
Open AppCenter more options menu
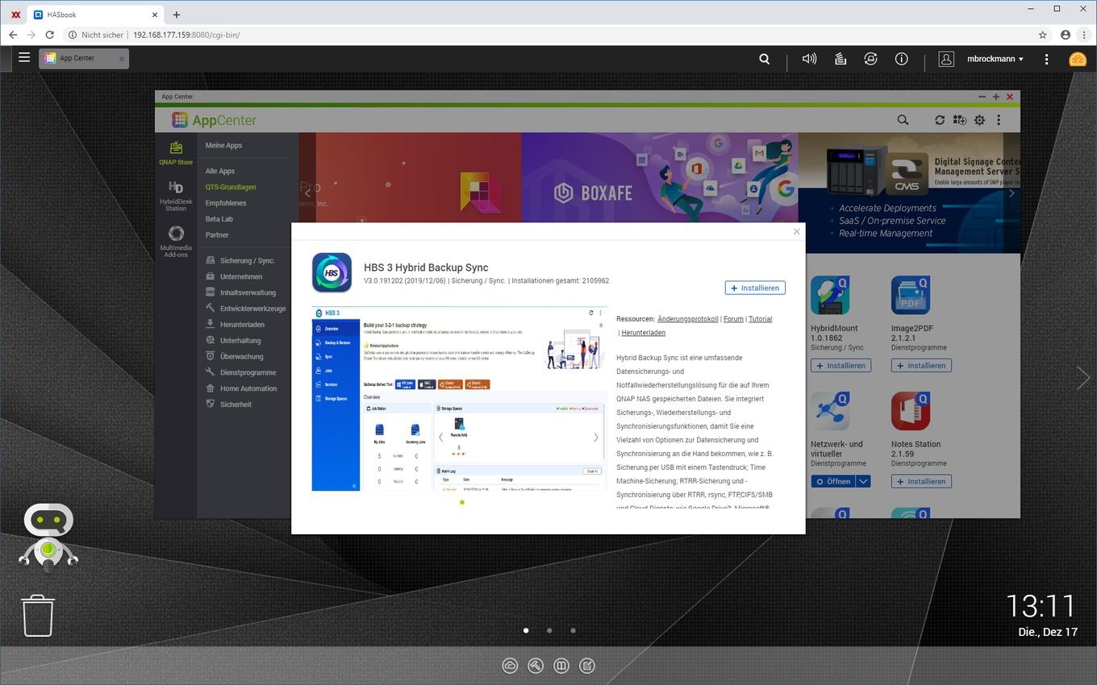point(999,120)
